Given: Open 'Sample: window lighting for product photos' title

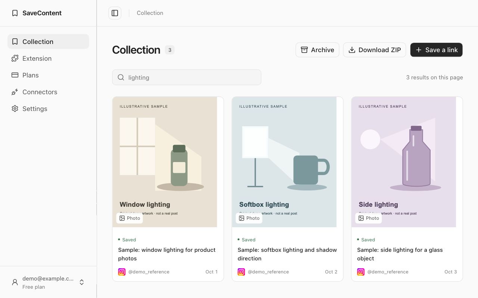Looking at the screenshot, I should (167, 254).
